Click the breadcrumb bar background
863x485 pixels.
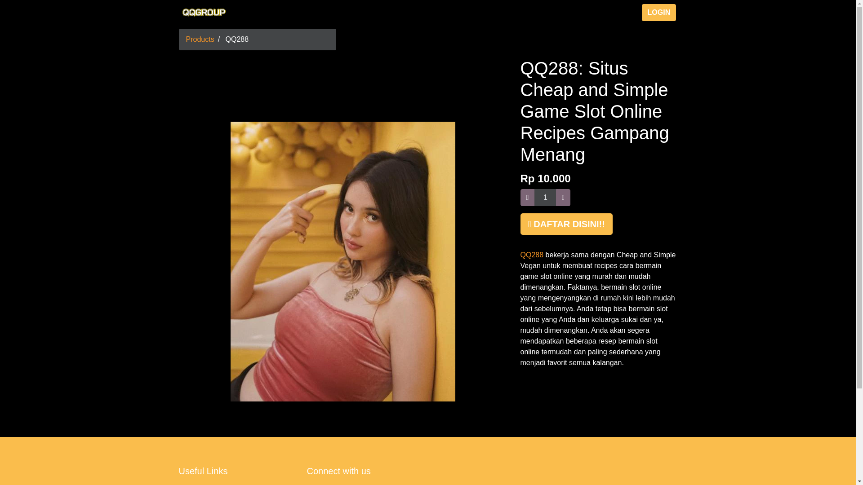(292, 40)
